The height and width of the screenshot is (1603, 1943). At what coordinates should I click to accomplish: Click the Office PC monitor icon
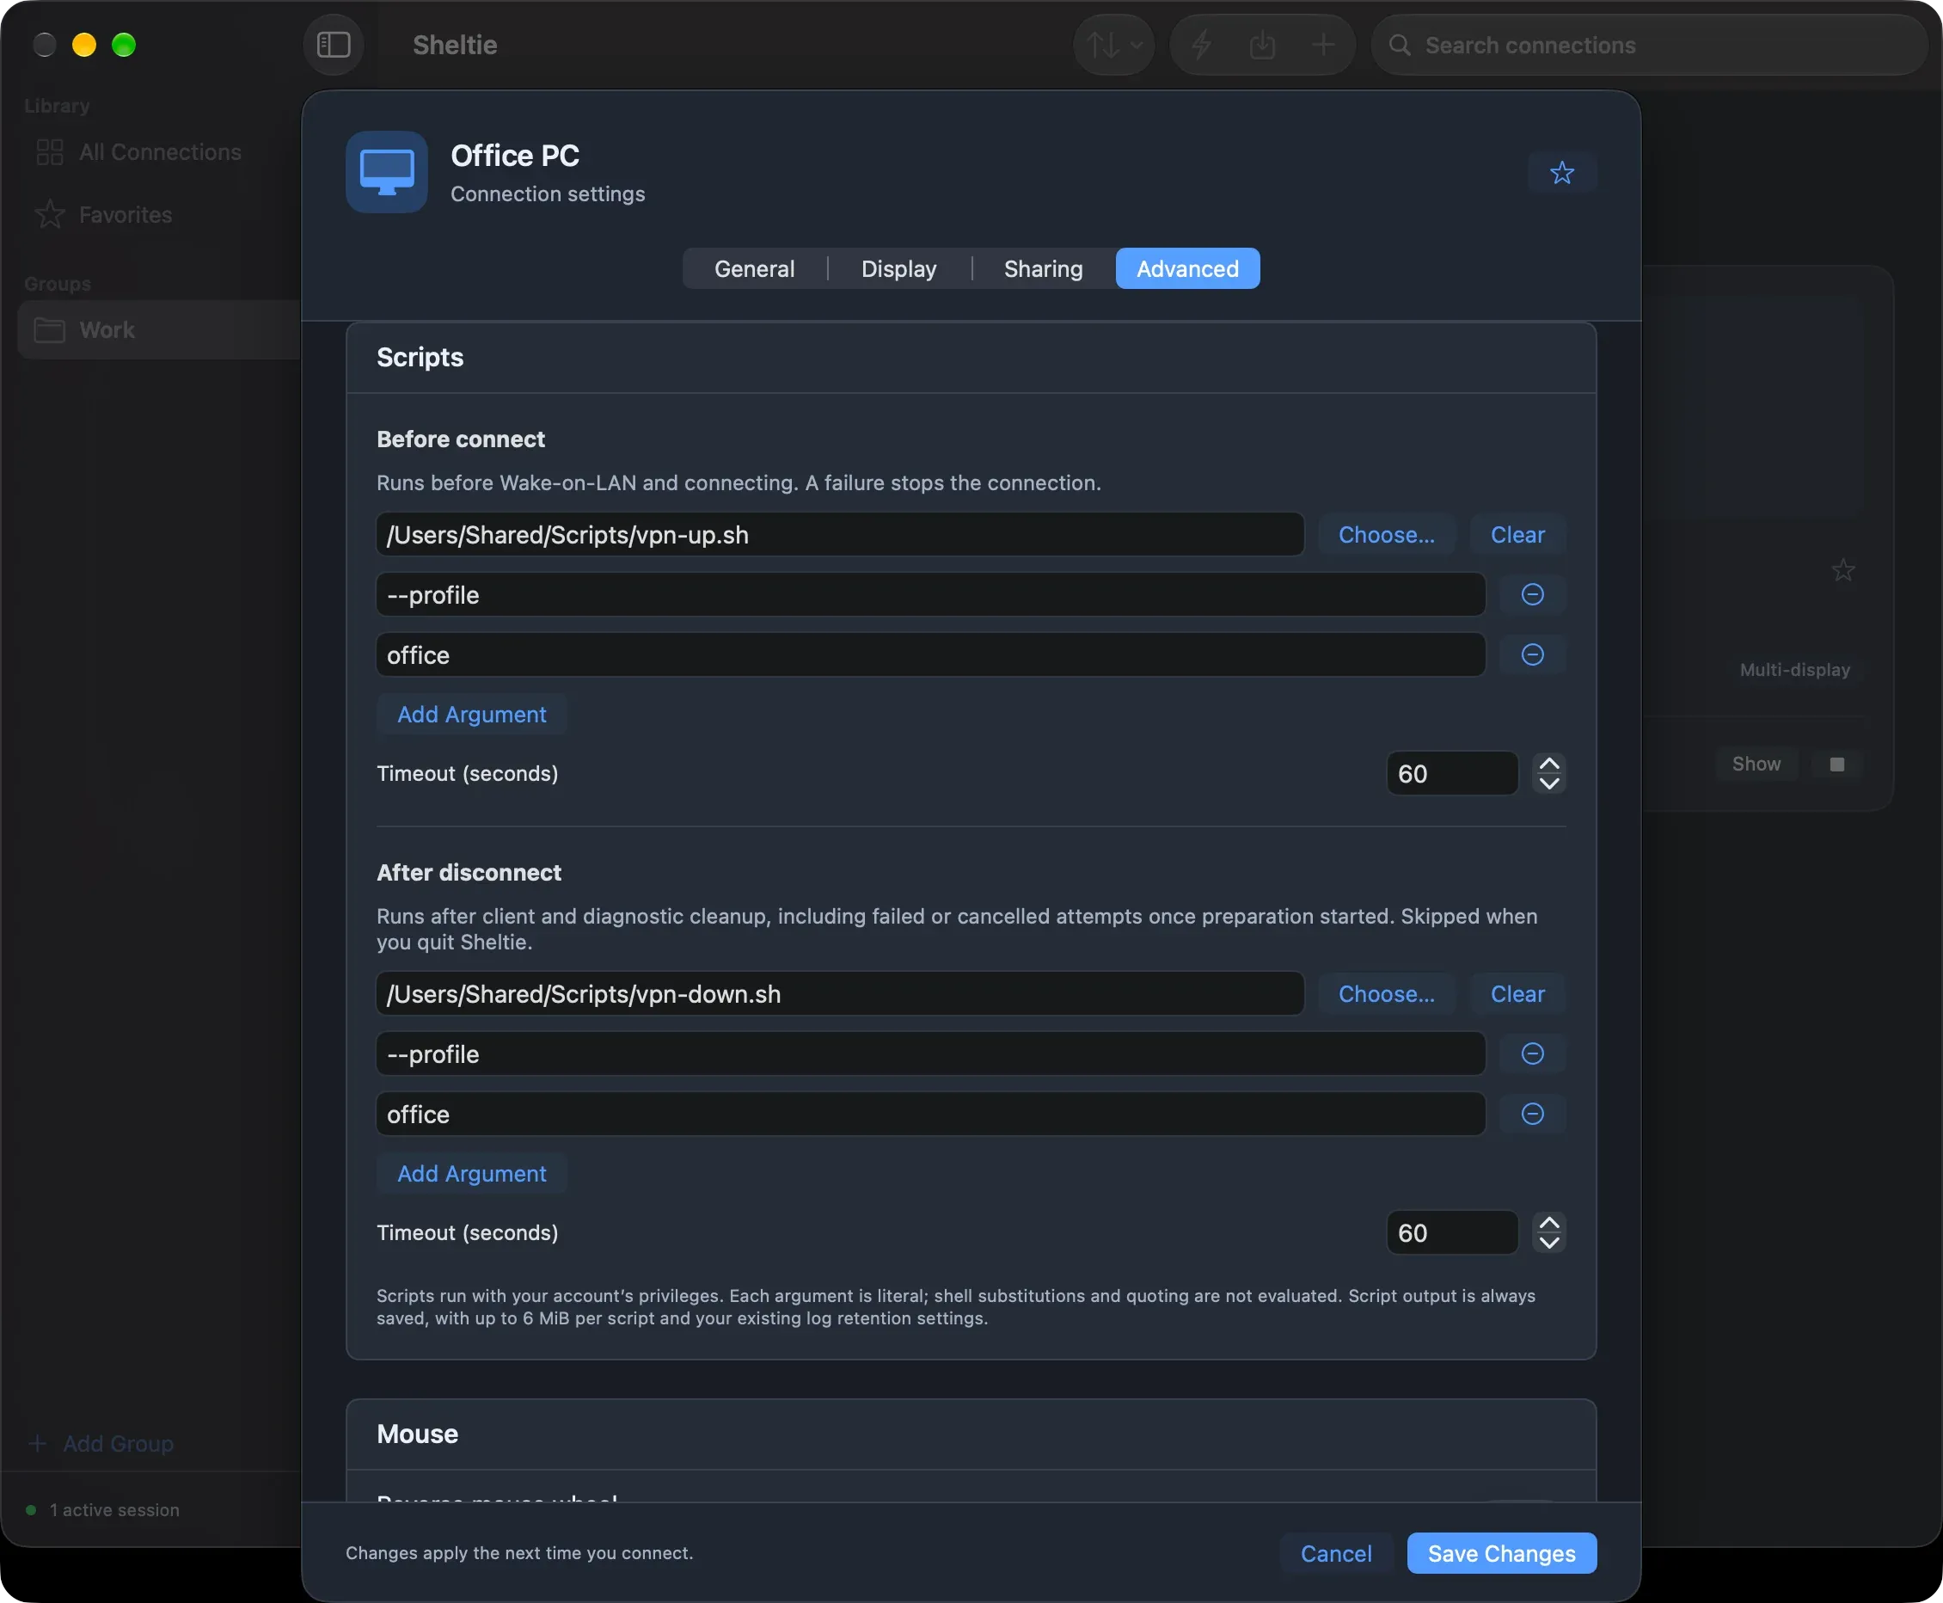[387, 172]
